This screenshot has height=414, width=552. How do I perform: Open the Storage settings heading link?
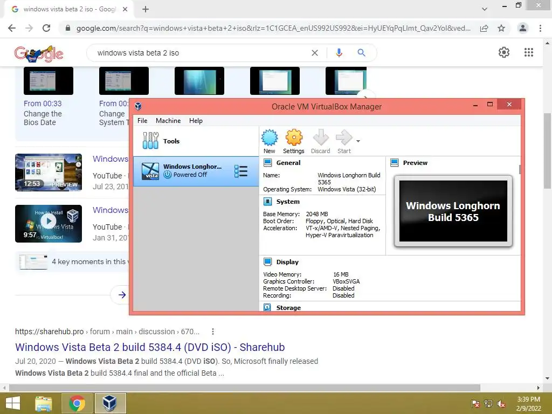pos(288,308)
